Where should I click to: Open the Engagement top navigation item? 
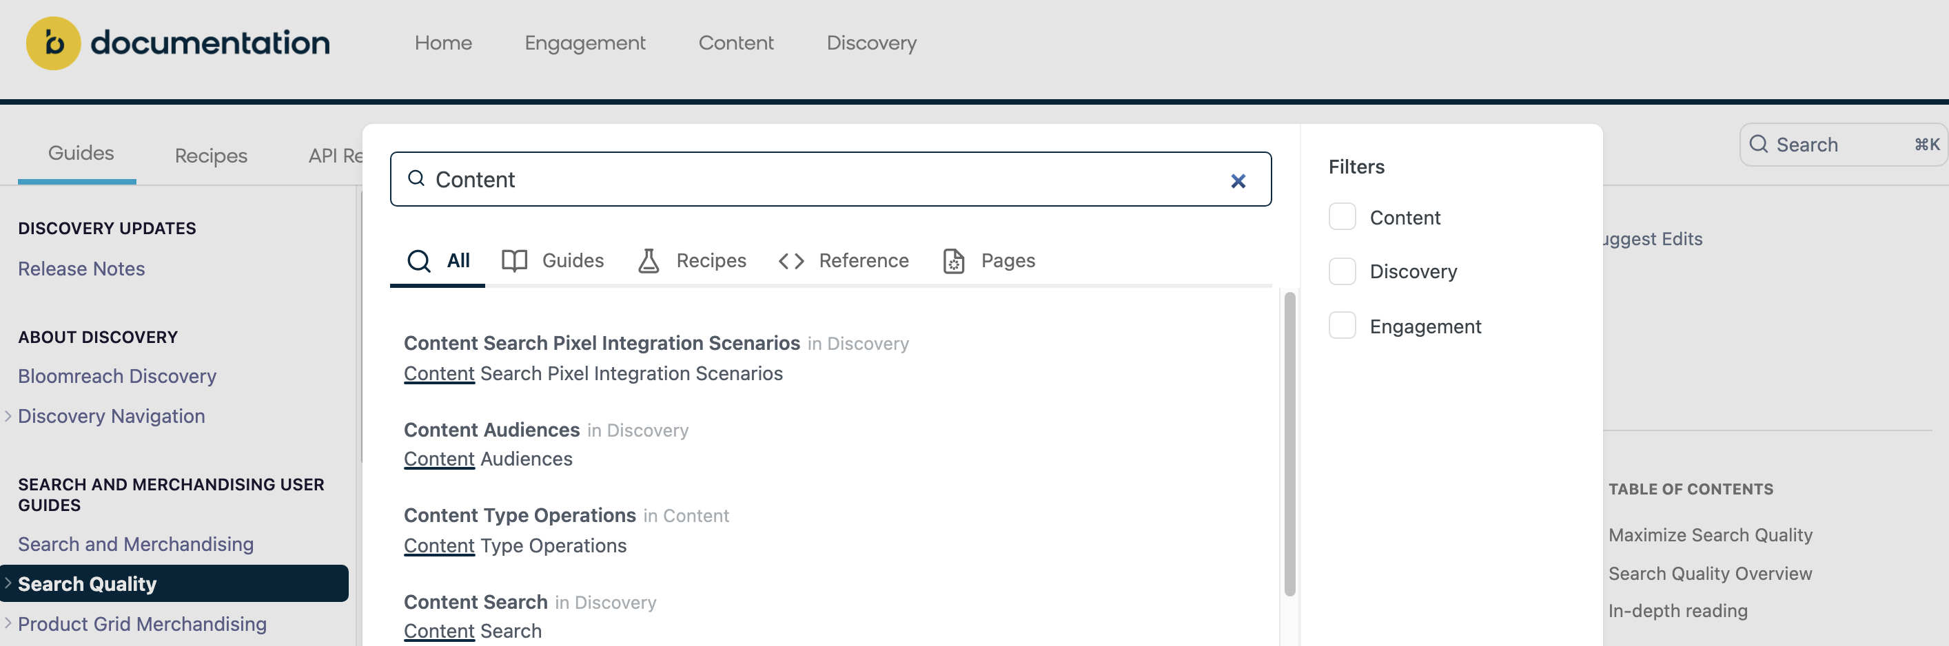pyautogui.click(x=585, y=43)
